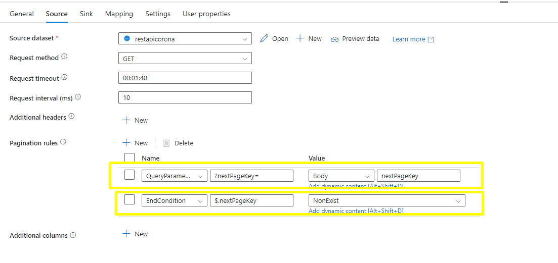The height and width of the screenshot is (263, 558).
Task: Click the Request timeout field 00:01:40
Action: click(x=185, y=78)
